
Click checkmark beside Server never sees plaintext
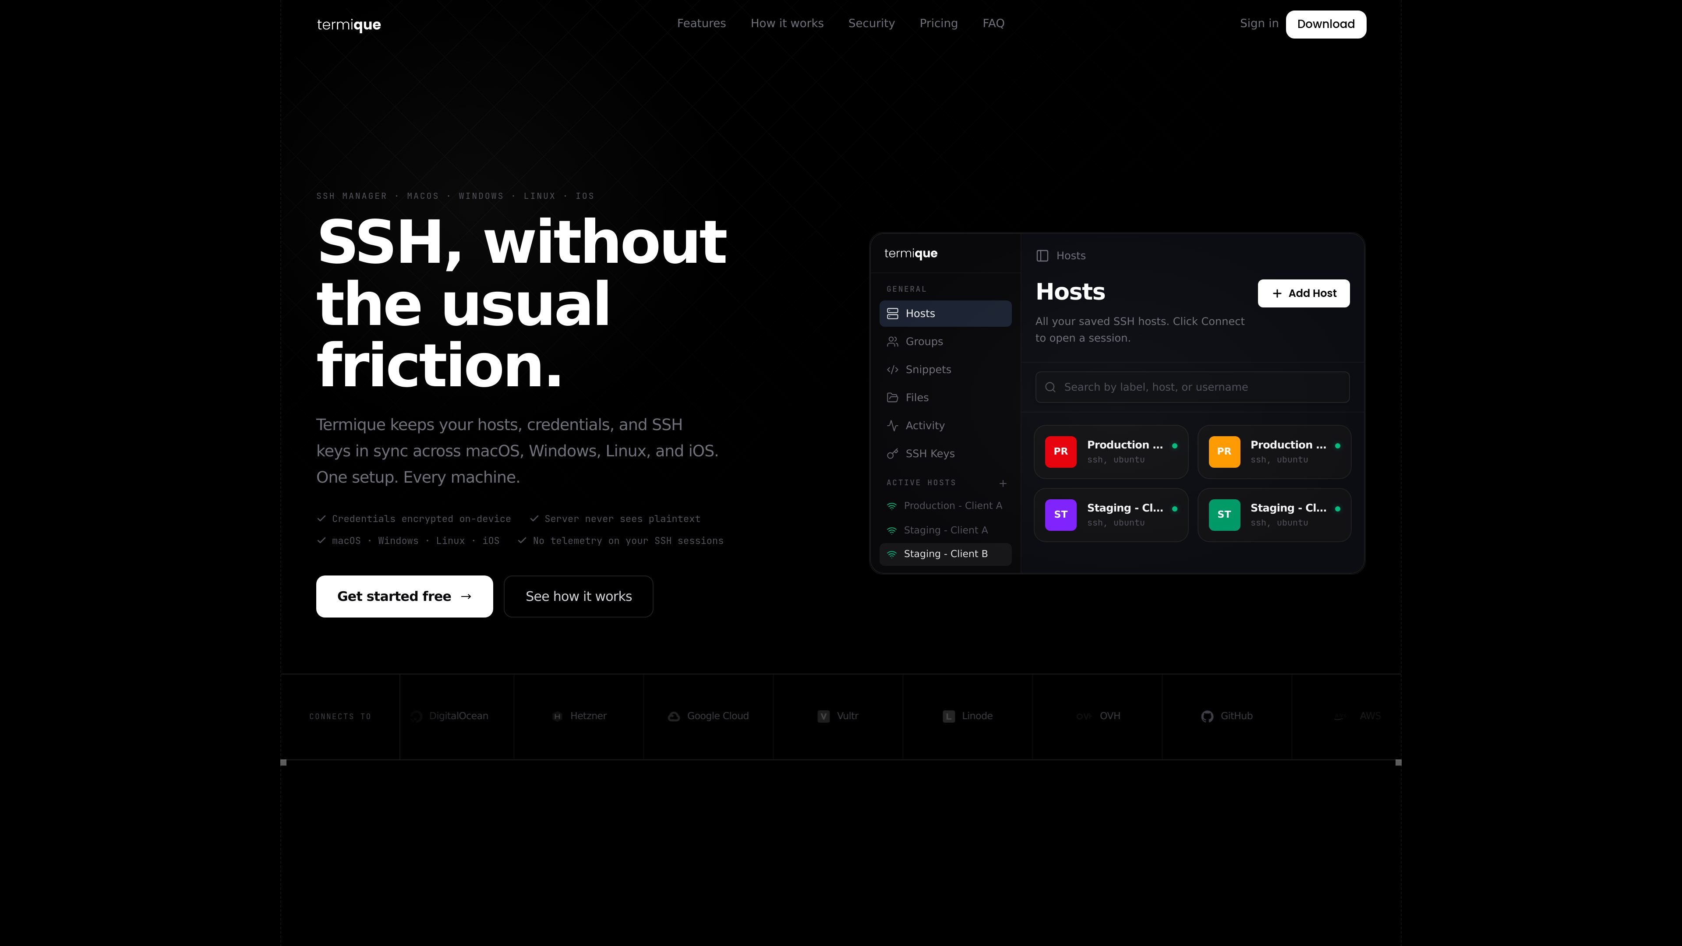click(534, 519)
